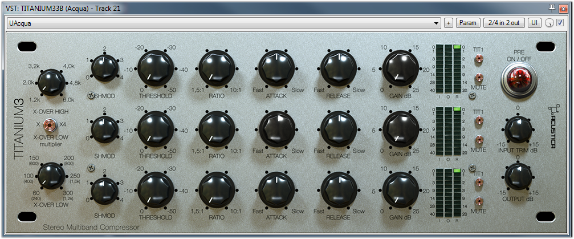Viewport: 574px width, 239px height.
Task: Click the top band SHMOD knob
Action: 105,67
